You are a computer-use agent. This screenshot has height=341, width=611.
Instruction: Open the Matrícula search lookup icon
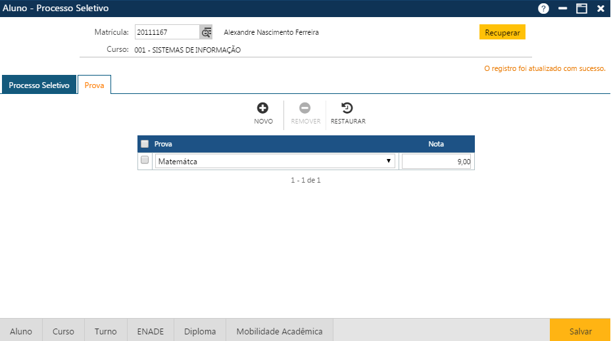(207, 32)
